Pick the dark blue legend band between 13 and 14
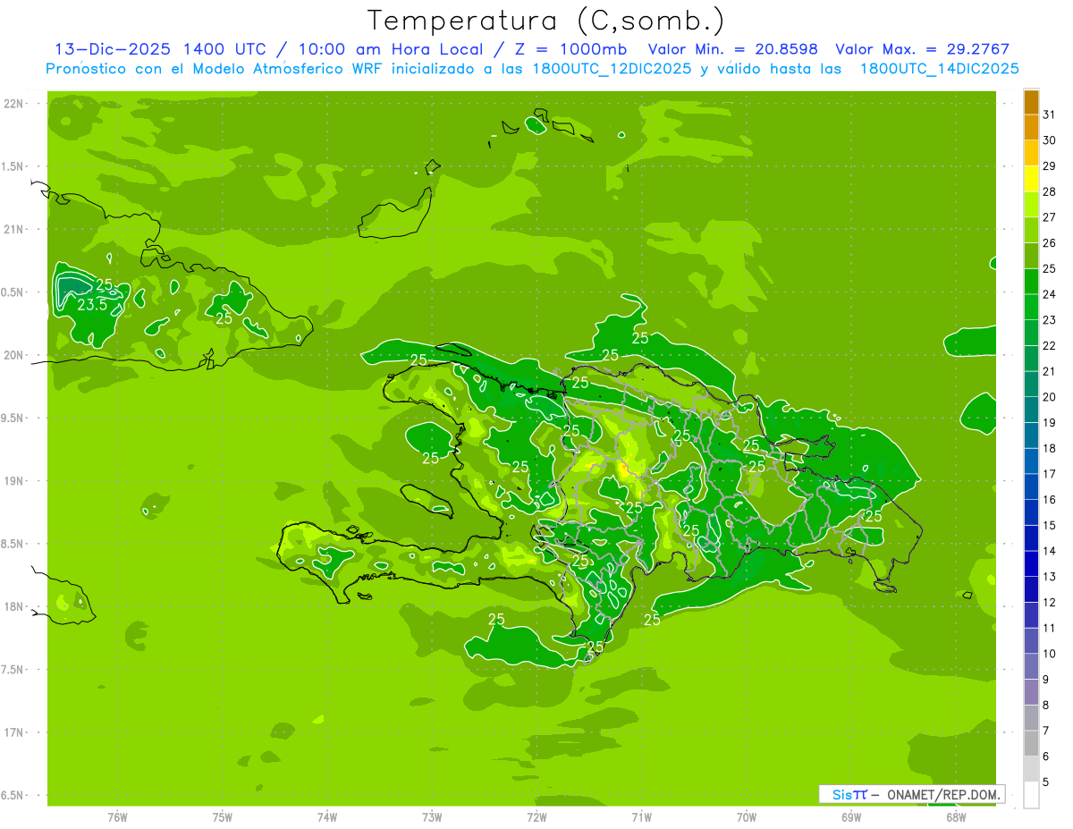The height and width of the screenshot is (829, 1073). click(1031, 563)
